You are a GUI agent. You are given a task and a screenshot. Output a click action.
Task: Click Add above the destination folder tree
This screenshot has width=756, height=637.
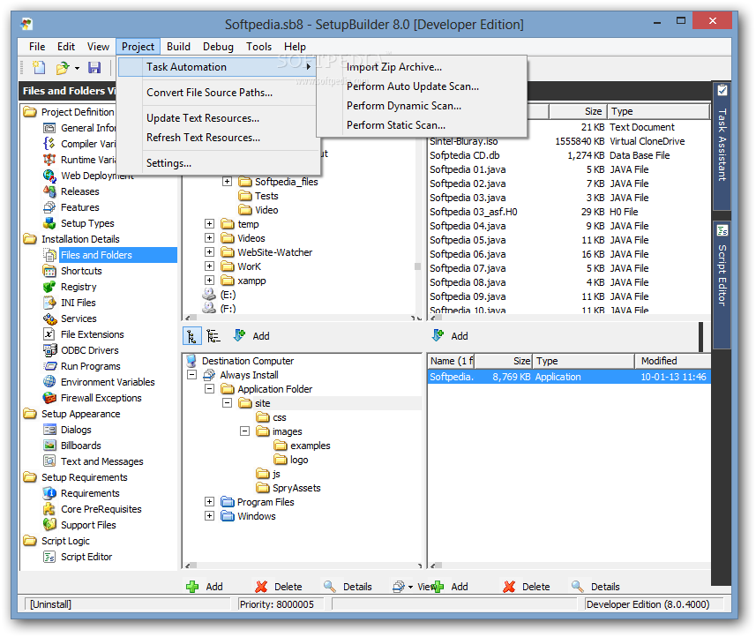point(251,336)
